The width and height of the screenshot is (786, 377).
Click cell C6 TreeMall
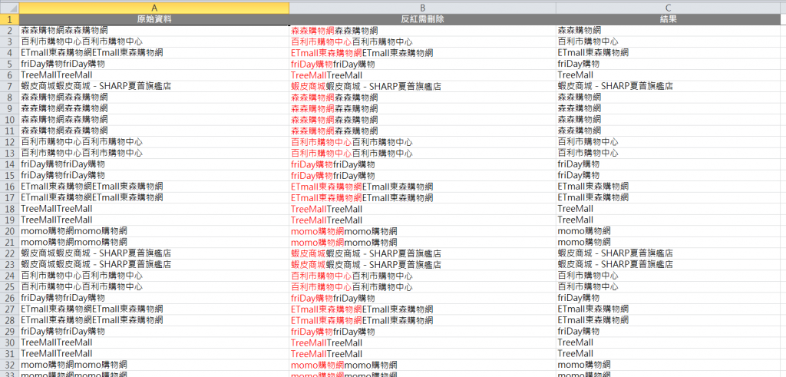point(669,75)
